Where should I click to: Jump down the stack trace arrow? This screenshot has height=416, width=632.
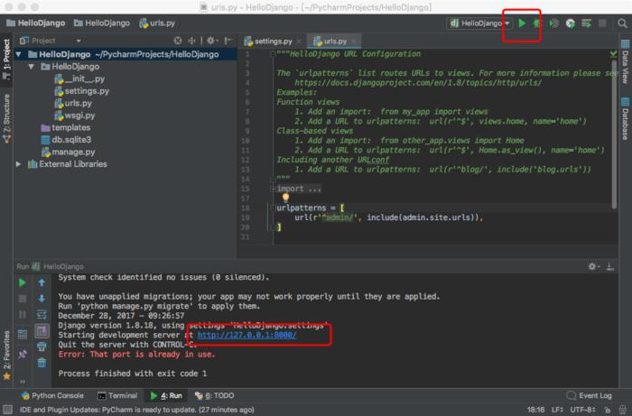[x=42, y=299]
